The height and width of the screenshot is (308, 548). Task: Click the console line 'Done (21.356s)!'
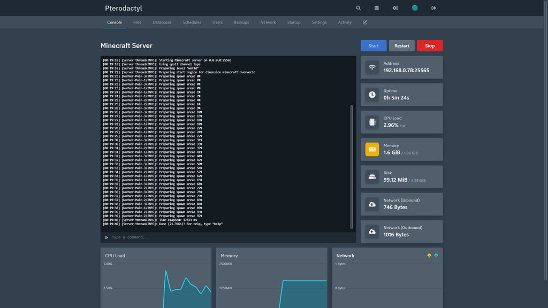click(x=163, y=224)
